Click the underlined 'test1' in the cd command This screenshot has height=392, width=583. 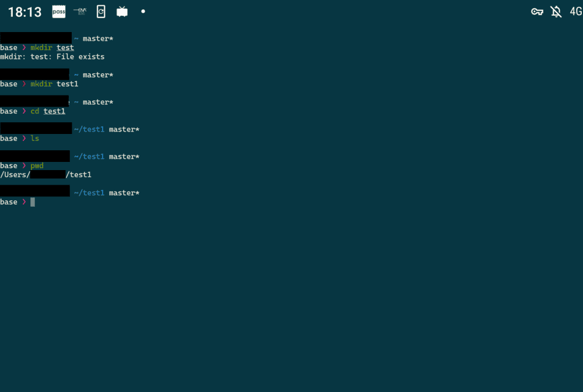pyautogui.click(x=54, y=111)
